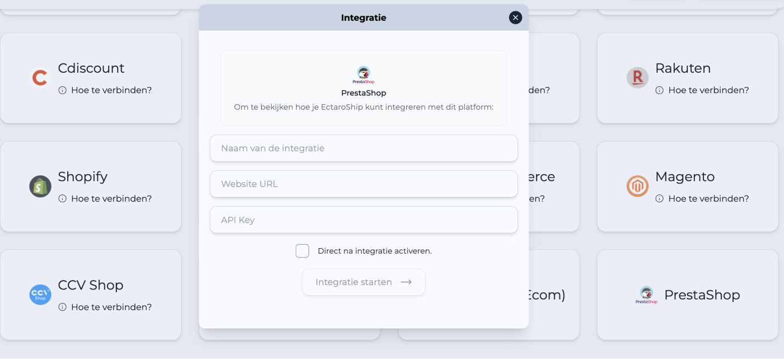Click the info icon under Magento
Image resolution: width=784 pixels, height=359 pixels.
[660, 199]
